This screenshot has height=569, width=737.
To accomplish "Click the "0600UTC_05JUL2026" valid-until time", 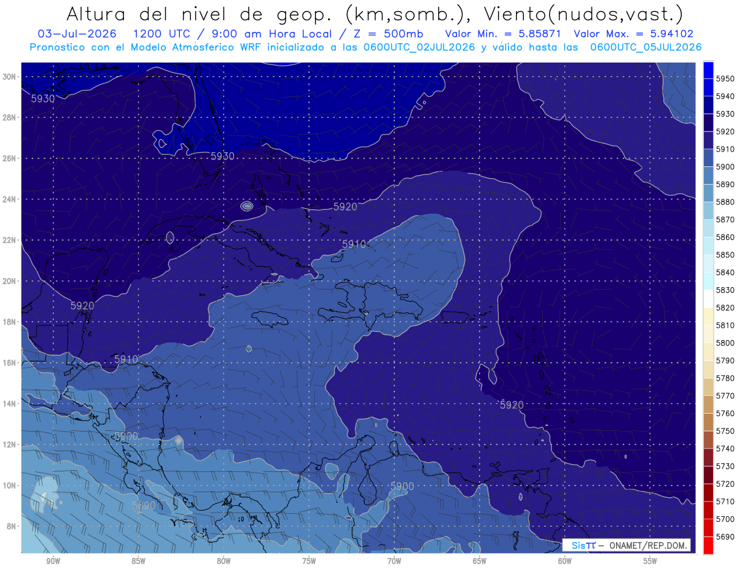I will click(645, 47).
